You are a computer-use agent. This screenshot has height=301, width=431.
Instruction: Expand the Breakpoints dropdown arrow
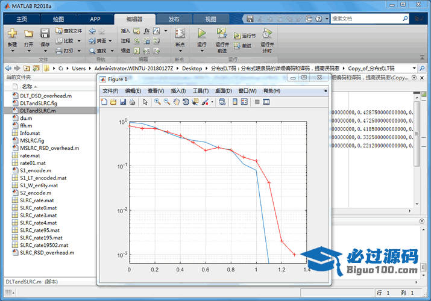(180, 51)
